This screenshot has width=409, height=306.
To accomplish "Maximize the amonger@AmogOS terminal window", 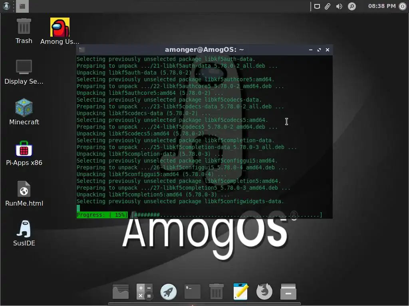I will click(x=319, y=50).
